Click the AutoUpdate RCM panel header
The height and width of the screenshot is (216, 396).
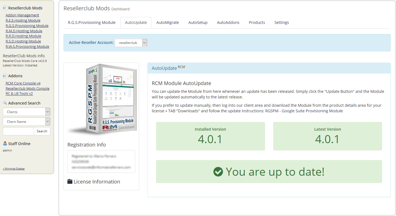coord(269,68)
